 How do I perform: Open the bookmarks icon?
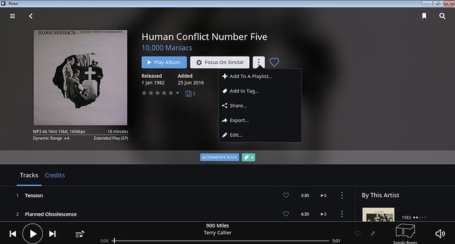[x=424, y=16]
